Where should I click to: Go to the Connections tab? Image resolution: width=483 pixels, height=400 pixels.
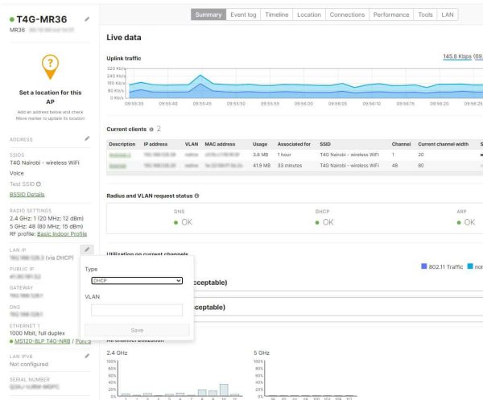(347, 14)
